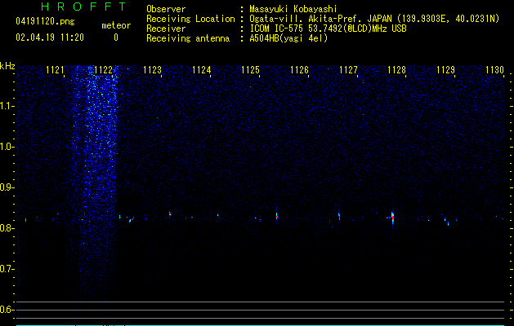This screenshot has height=326, width=514.
Task: Click the 1.0 kHz frequency axis label
Action: [7, 147]
